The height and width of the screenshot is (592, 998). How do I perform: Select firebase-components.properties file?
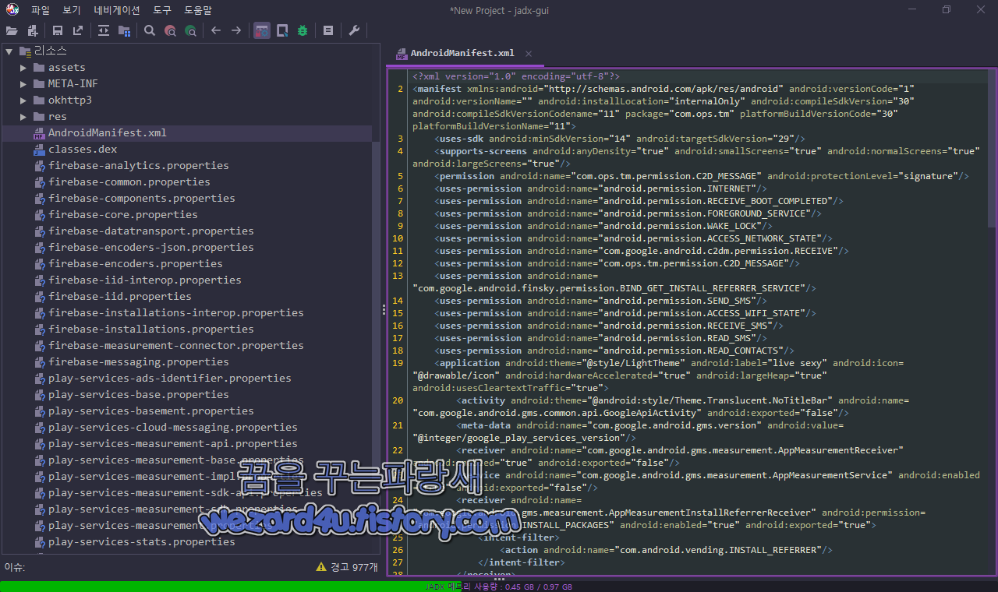click(142, 199)
